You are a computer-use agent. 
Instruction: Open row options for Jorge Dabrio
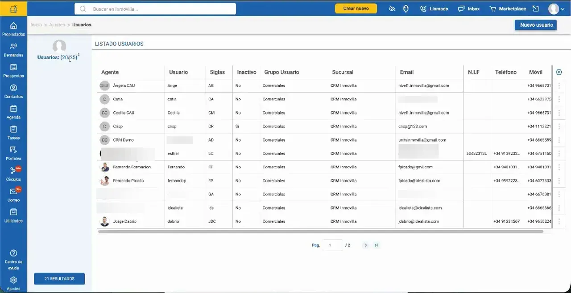click(x=559, y=221)
